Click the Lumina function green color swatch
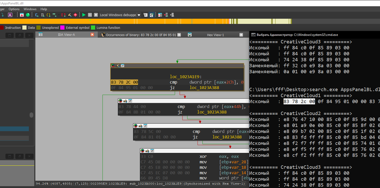 tap(93, 28)
